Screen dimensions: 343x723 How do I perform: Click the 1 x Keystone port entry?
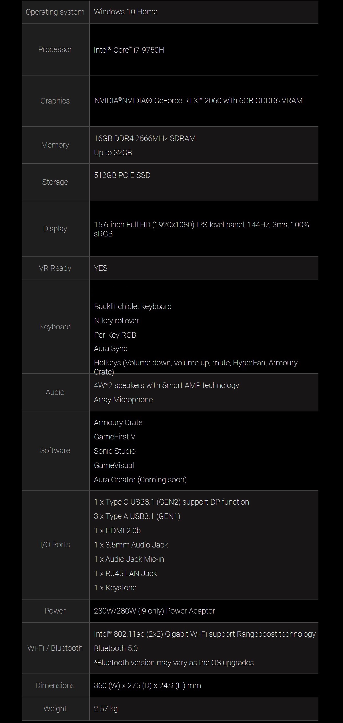click(x=115, y=588)
